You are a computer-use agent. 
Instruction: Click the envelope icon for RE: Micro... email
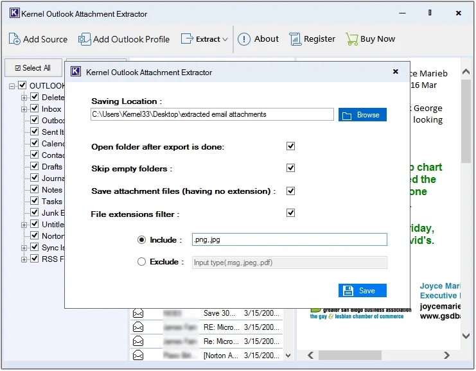pos(138,327)
